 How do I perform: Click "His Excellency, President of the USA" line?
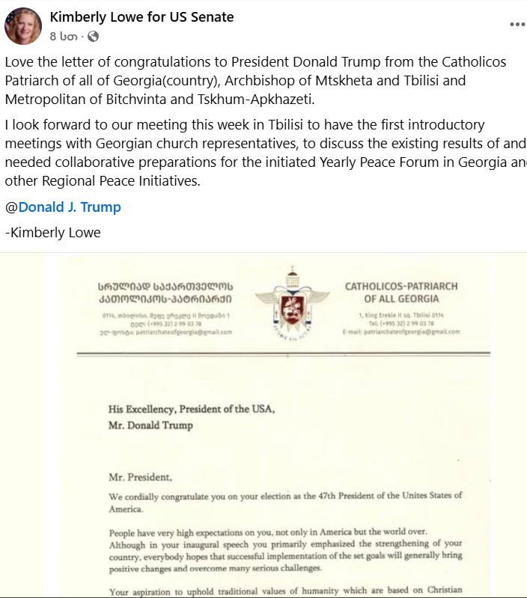pos(192,409)
